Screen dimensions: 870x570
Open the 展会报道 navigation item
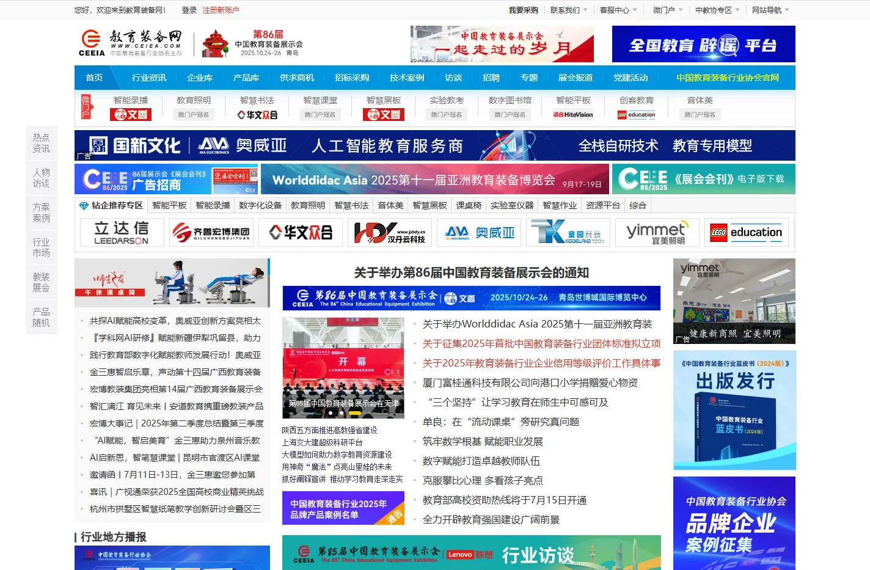576,78
